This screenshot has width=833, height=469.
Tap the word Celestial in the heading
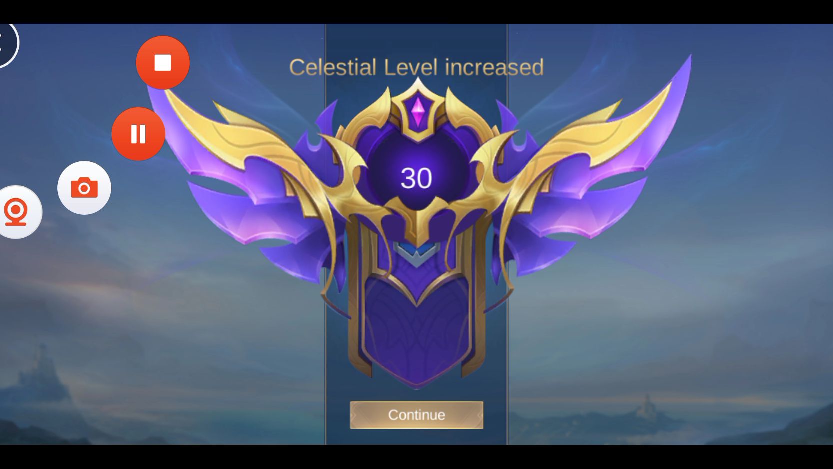[332, 67]
